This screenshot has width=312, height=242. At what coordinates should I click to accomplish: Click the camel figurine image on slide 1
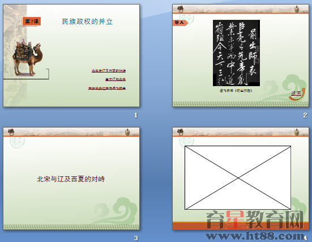coord(27,58)
